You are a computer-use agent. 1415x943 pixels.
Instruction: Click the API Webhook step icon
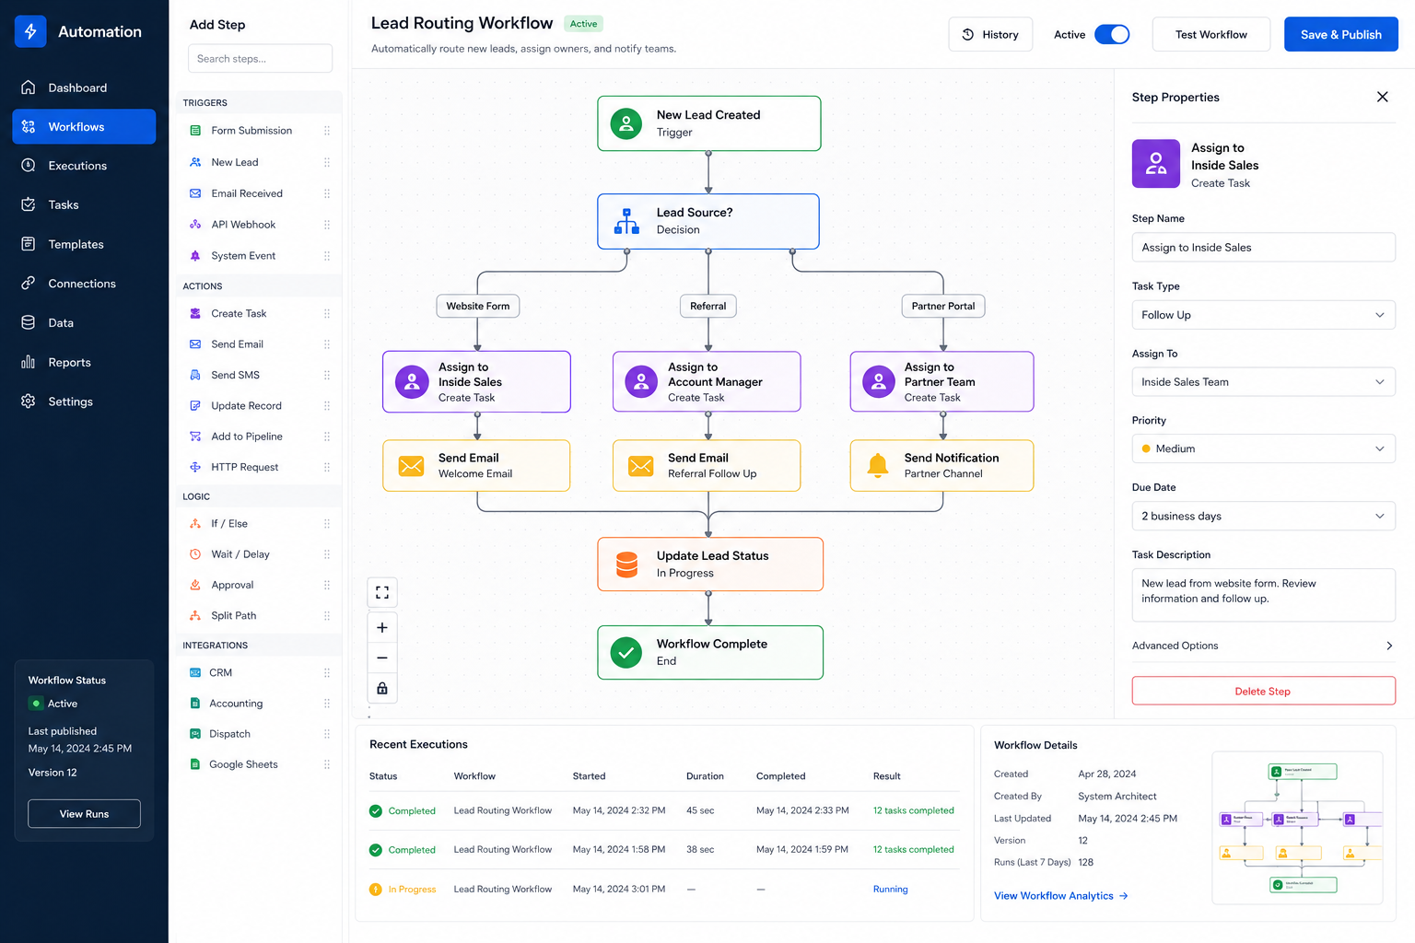[x=195, y=225]
